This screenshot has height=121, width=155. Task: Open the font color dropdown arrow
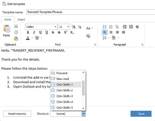(32, 38)
